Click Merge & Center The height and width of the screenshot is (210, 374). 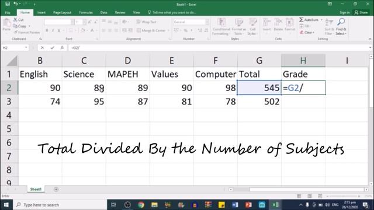(x=151, y=30)
